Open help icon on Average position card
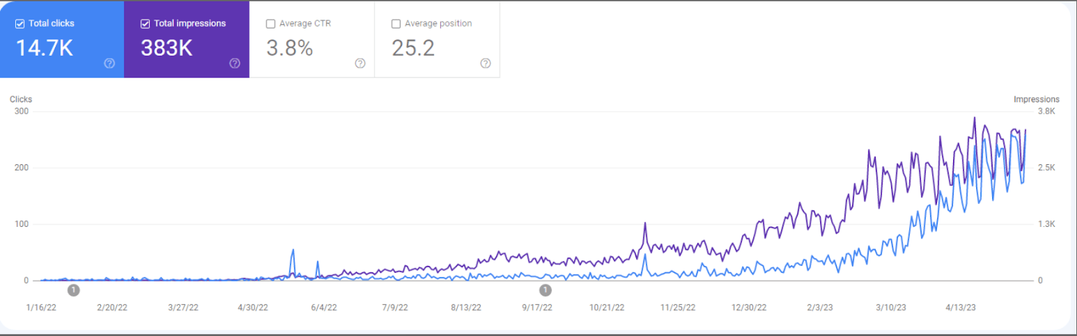This screenshot has height=336, width=1077. pyautogui.click(x=485, y=63)
